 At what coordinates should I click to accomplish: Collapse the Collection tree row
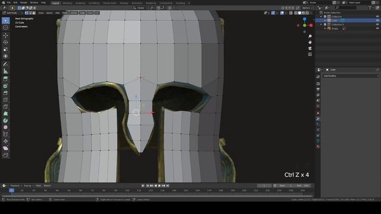pyautogui.click(x=321, y=17)
